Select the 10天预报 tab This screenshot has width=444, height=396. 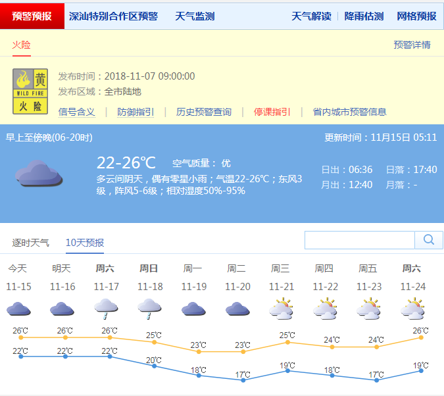pos(84,243)
